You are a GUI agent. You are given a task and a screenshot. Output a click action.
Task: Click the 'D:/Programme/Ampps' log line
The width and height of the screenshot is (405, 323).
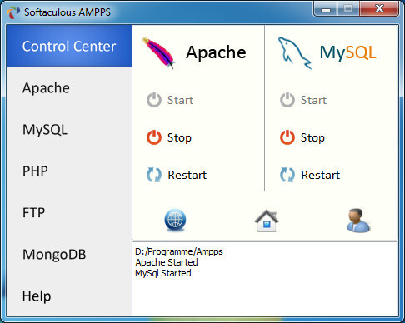click(179, 251)
